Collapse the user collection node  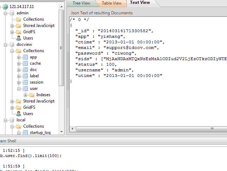pos(19,89)
